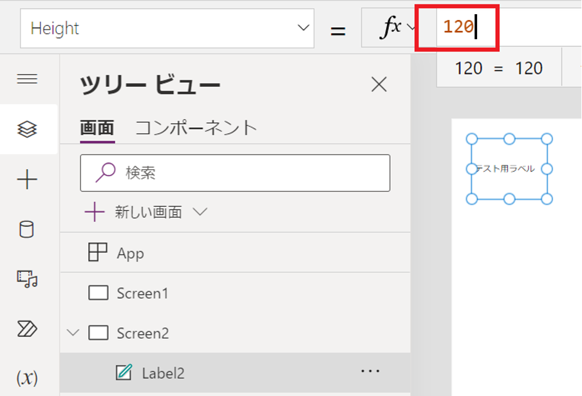This screenshot has height=396, width=582.
Task: Open the Media pane from the sidebar
Action: coord(27,280)
